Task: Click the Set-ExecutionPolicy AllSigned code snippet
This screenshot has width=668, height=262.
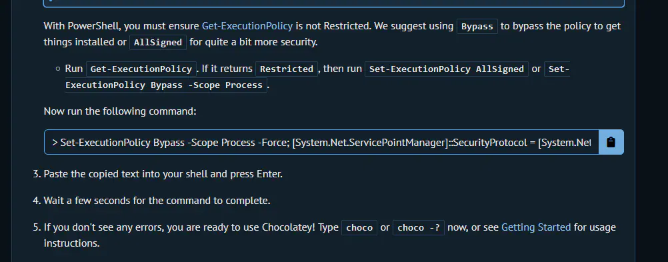Action: (447, 69)
